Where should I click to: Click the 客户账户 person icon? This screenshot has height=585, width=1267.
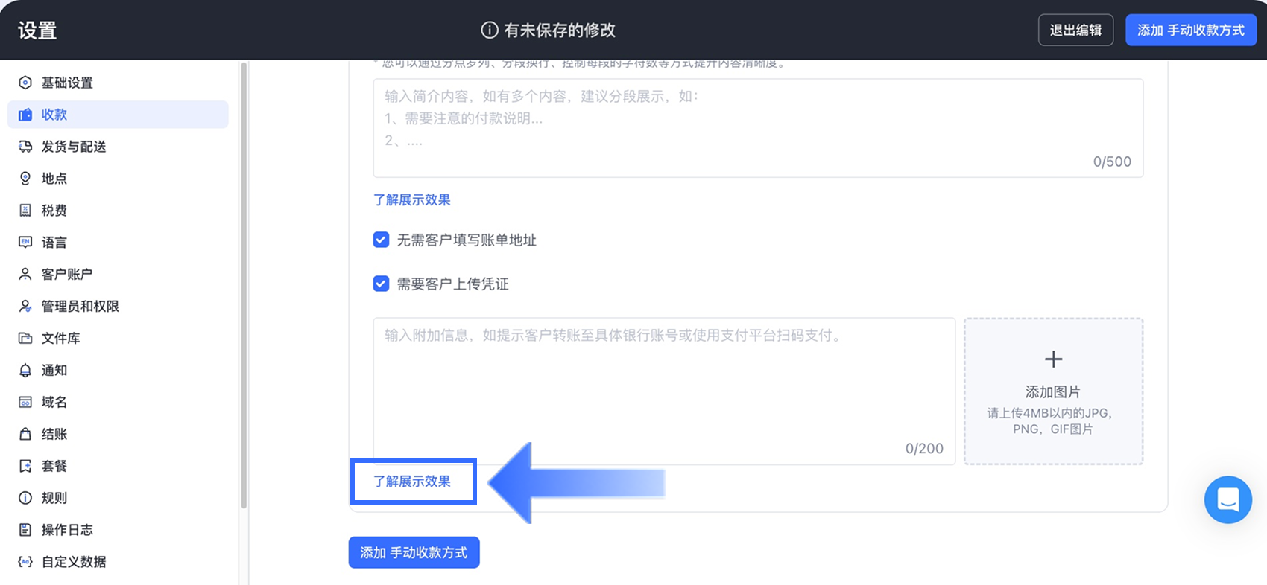[25, 275]
